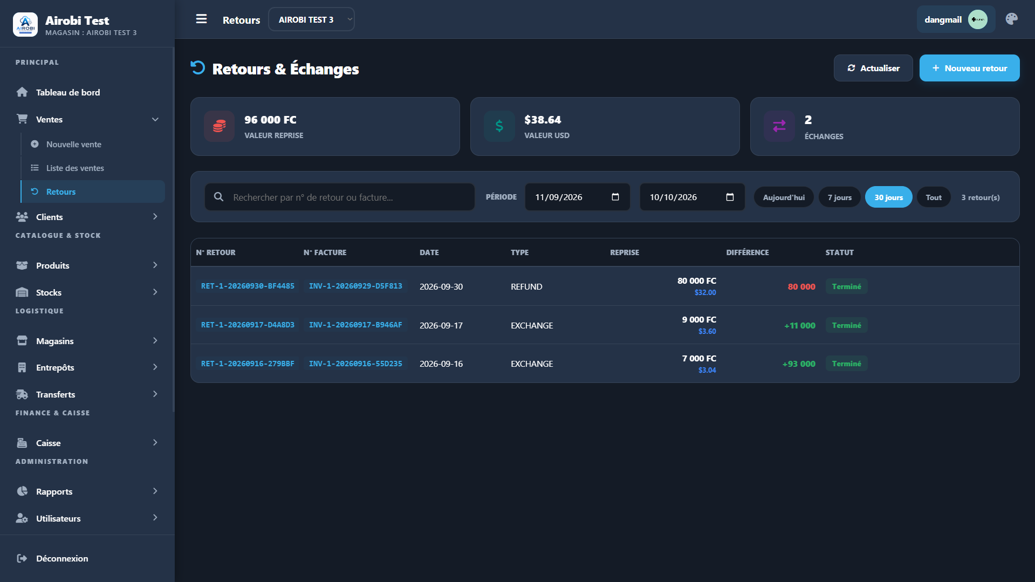Click the Caisse register icon
1035x582 pixels.
click(x=22, y=443)
